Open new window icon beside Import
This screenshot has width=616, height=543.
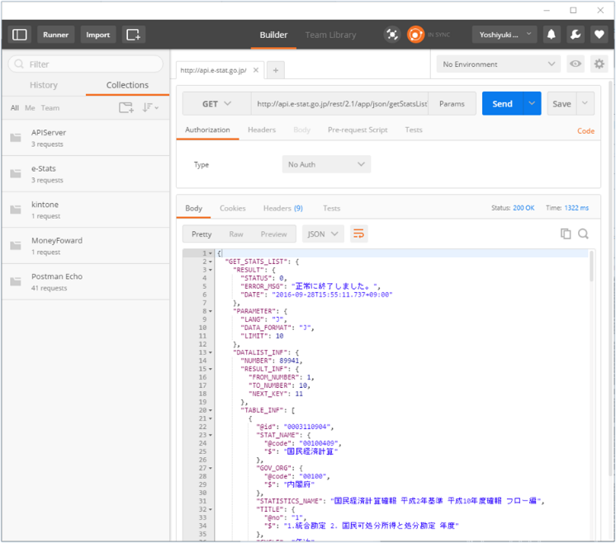point(134,35)
